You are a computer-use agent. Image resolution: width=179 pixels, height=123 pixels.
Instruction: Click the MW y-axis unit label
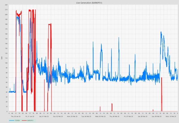tap(2, 58)
